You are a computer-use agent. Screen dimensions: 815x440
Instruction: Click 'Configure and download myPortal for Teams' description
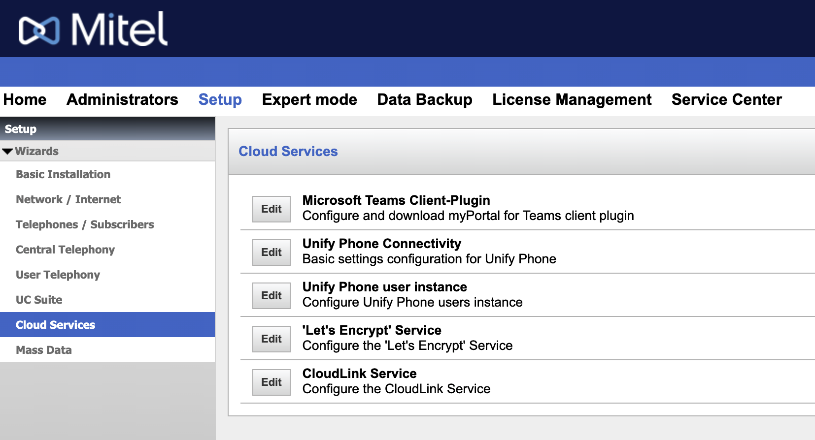[468, 216]
